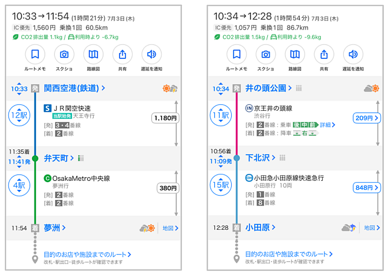
Task: Open route map for Kansai Airport route
Action: click(x=93, y=54)
